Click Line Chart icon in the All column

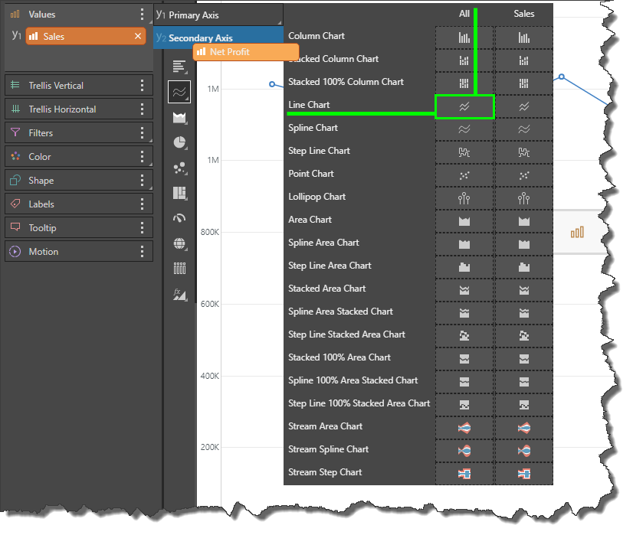[x=464, y=107]
